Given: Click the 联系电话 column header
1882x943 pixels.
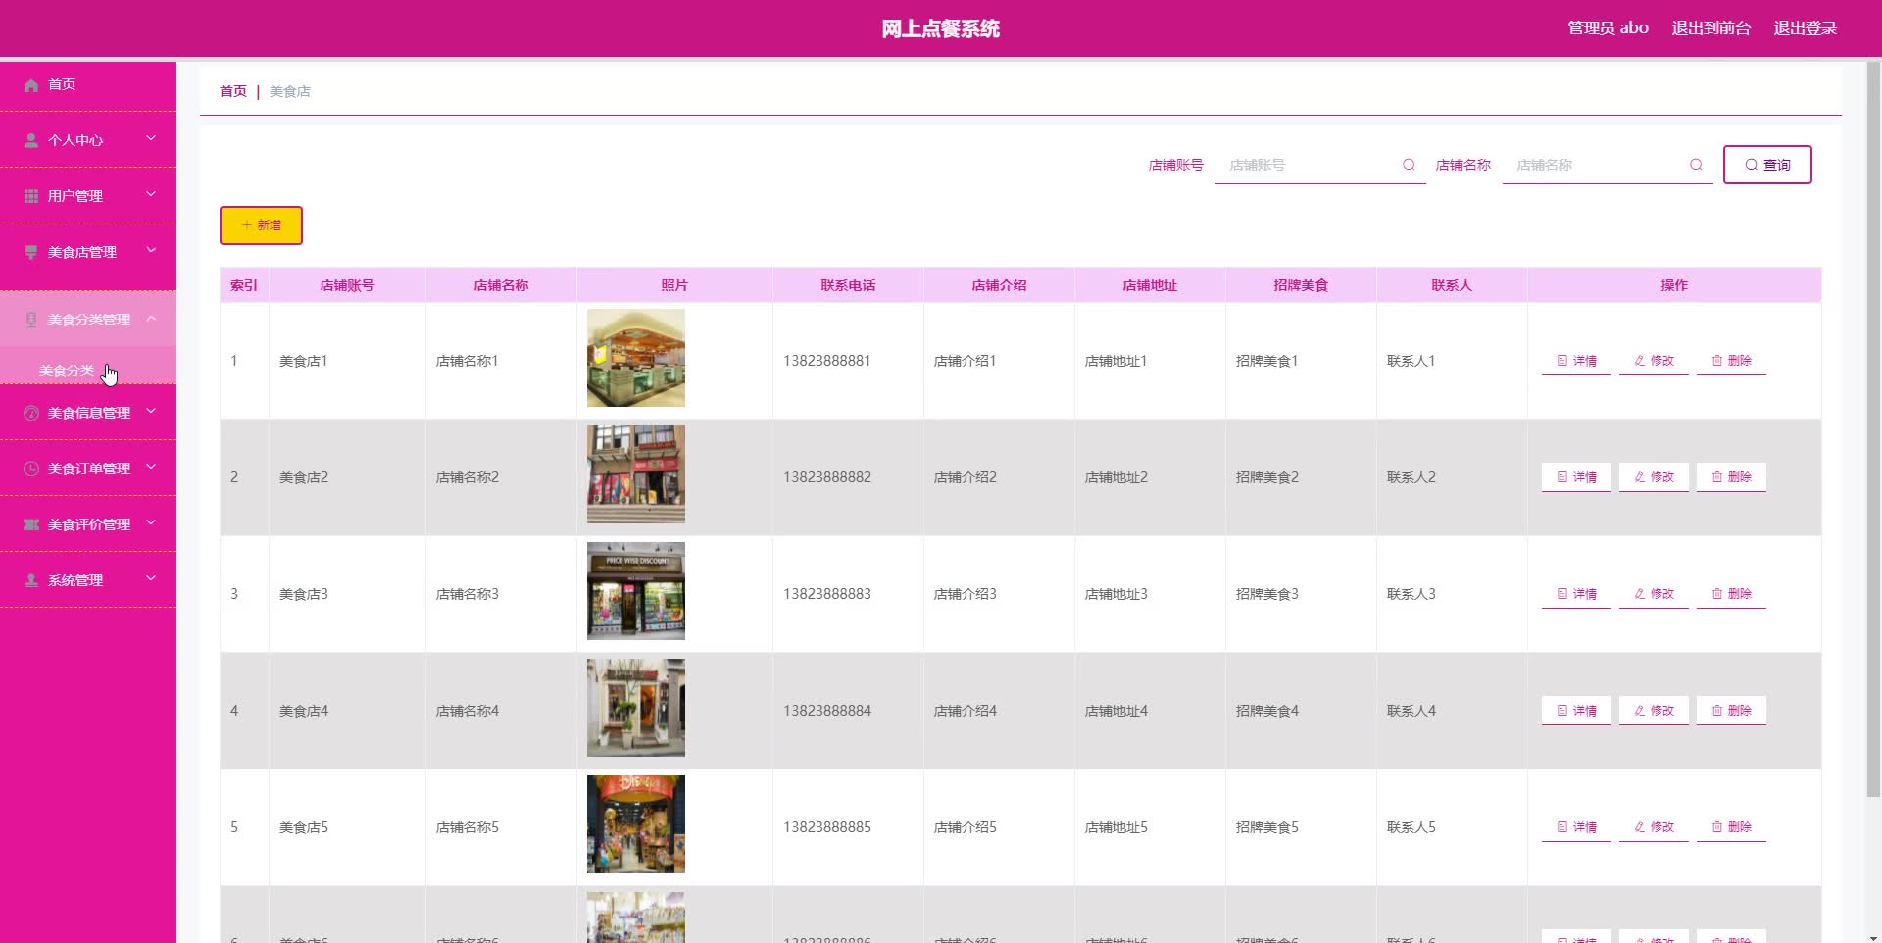Looking at the screenshot, I should point(848,285).
